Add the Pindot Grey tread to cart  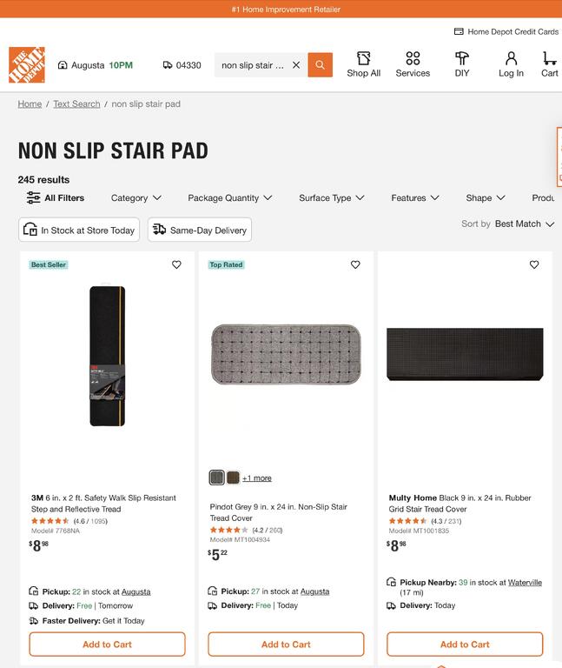pyautogui.click(x=286, y=645)
